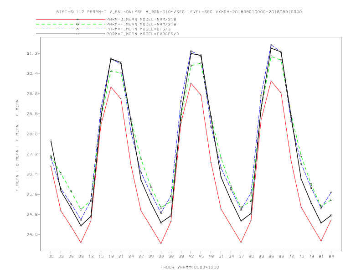
Task: Click the x-axis tick label 09
Action: tap(81, 256)
